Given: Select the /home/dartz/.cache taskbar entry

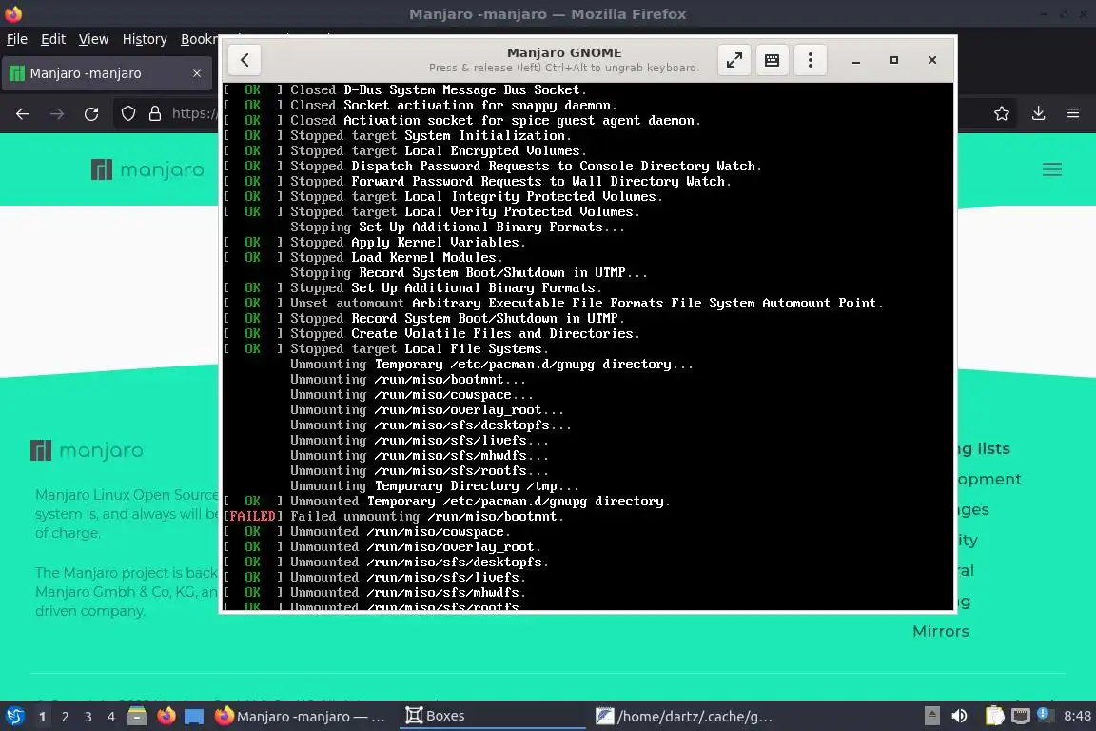Looking at the screenshot, I should point(685,717).
